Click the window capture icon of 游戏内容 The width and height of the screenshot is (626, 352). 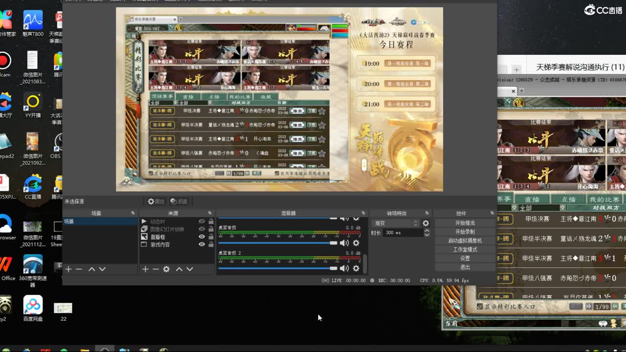(x=144, y=244)
